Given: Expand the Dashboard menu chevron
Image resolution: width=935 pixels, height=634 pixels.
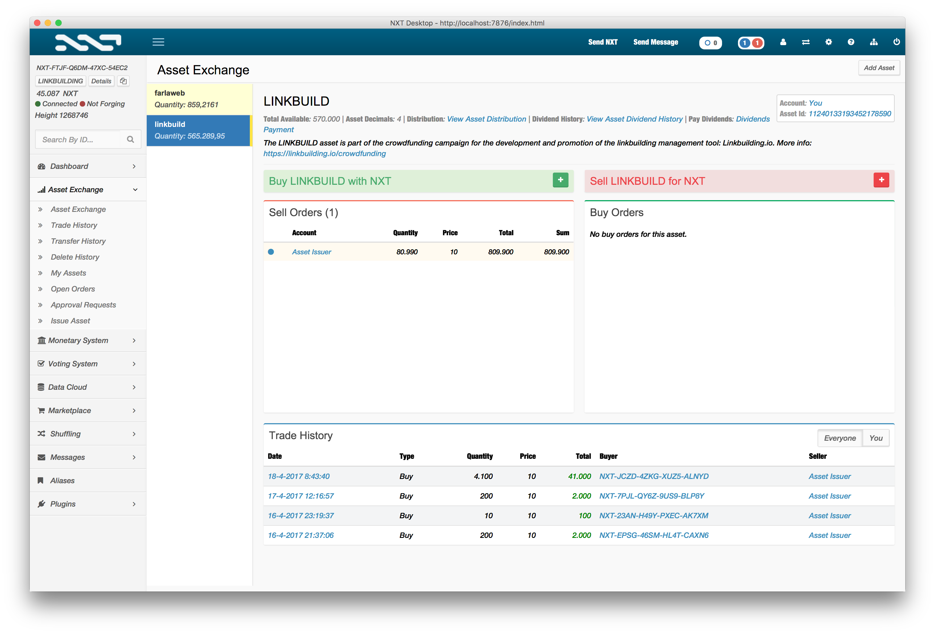Looking at the screenshot, I should tap(134, 166).
